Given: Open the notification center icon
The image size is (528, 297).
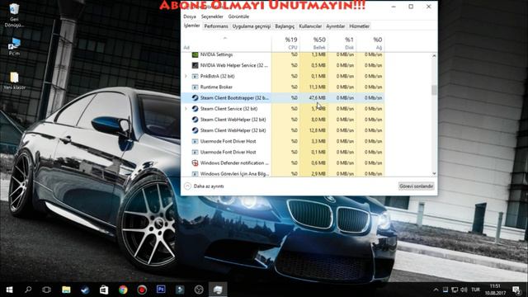Looking at the screenshot, I should point(516,290).
